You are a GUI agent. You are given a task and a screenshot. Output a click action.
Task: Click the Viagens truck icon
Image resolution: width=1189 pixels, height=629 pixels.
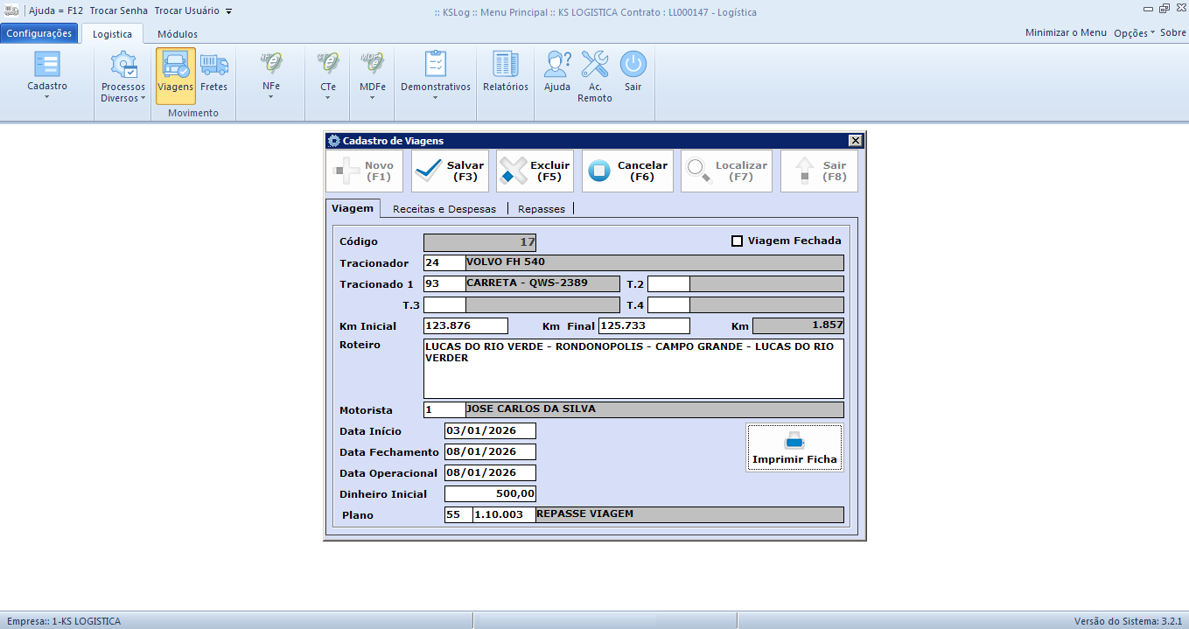pos(176,73)
